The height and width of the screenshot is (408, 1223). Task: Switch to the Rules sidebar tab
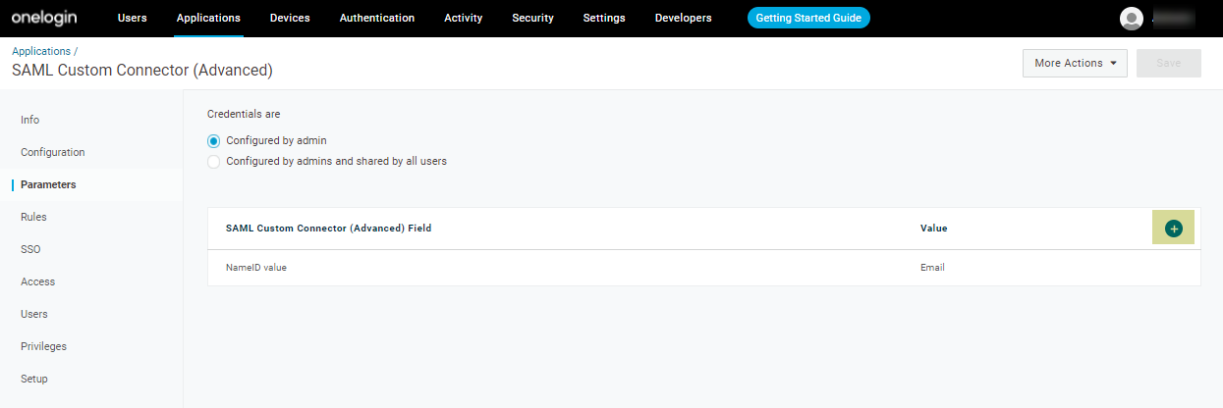coord(33,217)
